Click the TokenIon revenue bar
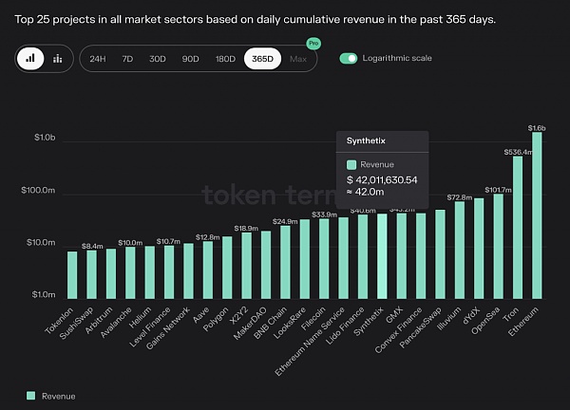 tap(72, 273)
